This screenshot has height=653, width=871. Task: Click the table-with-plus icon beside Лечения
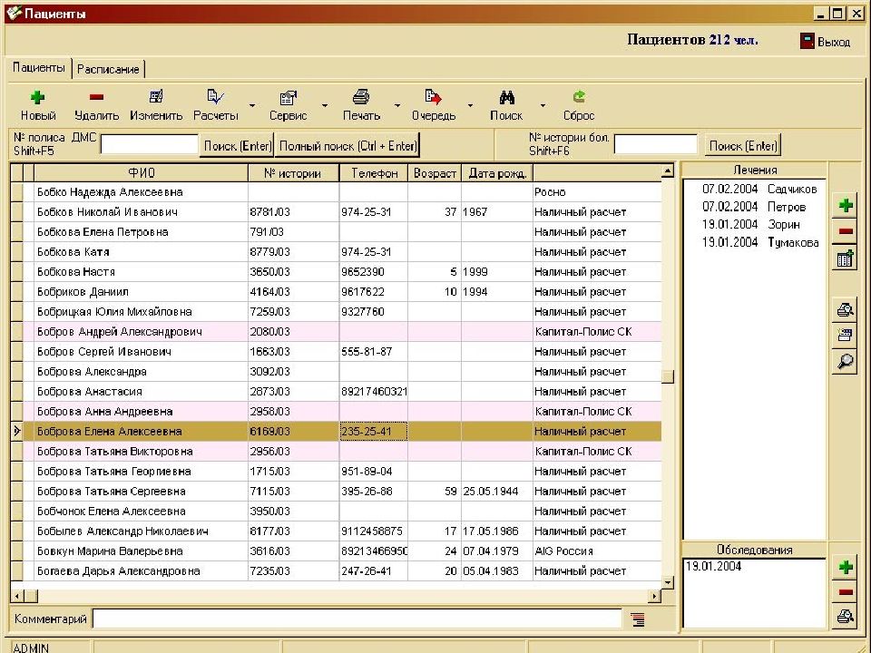coord(846,258)
